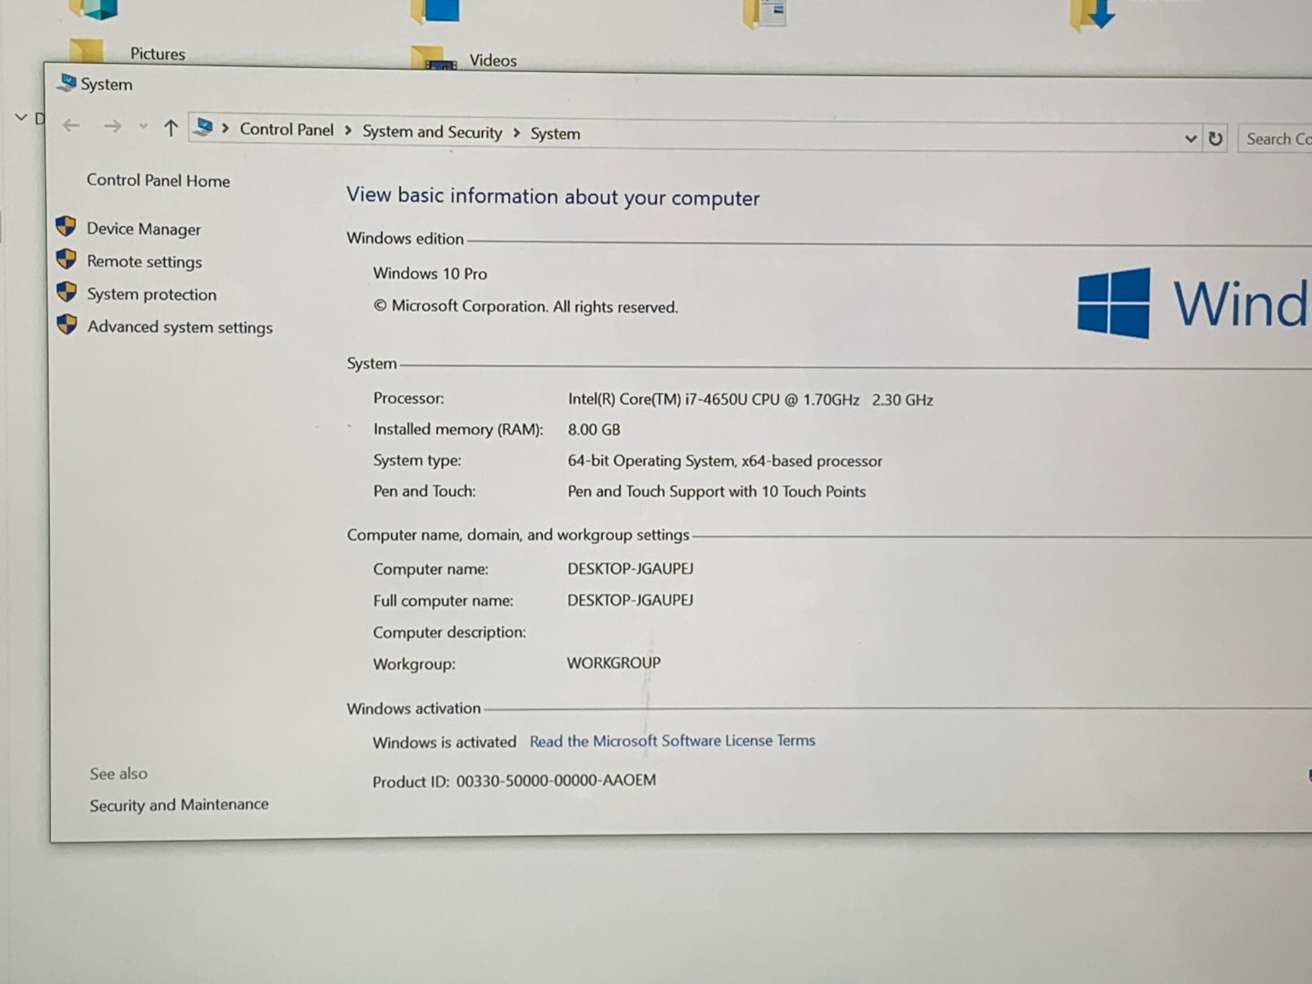Select system type 64-bit Operating System text
The image size is (1312, 984).
tap(725, 461)
